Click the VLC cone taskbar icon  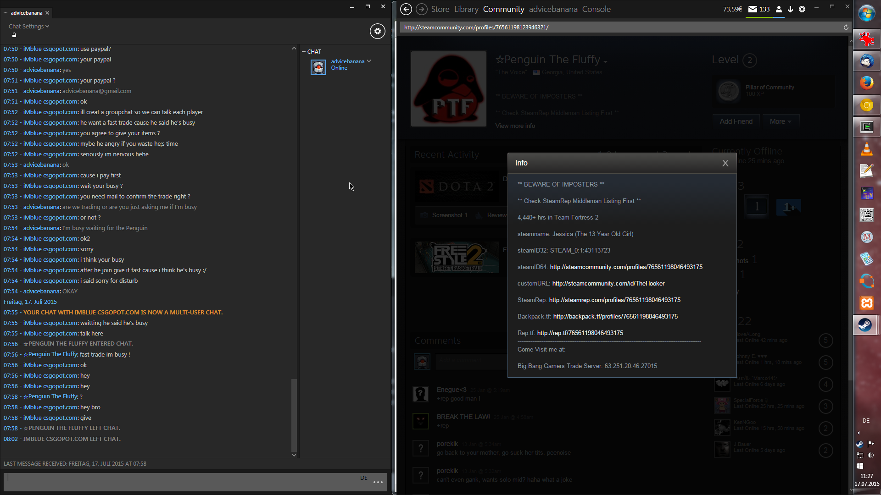(x=866, y=149)
